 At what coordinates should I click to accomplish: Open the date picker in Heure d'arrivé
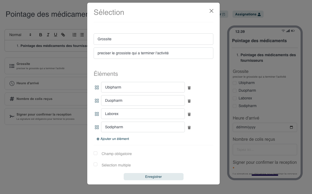click(291, 127)
